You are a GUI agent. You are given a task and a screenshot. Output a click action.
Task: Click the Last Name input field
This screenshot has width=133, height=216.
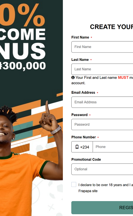102,69
